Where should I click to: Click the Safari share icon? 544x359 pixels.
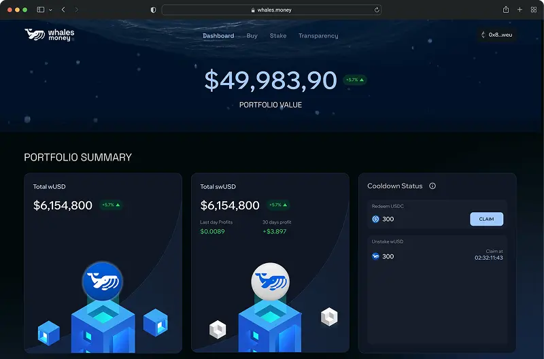tap(505, 10)
